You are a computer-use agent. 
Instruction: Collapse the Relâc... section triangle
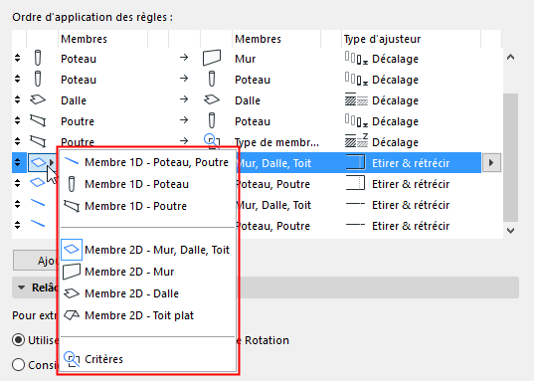pyautogui.click(x=22, y=287)
